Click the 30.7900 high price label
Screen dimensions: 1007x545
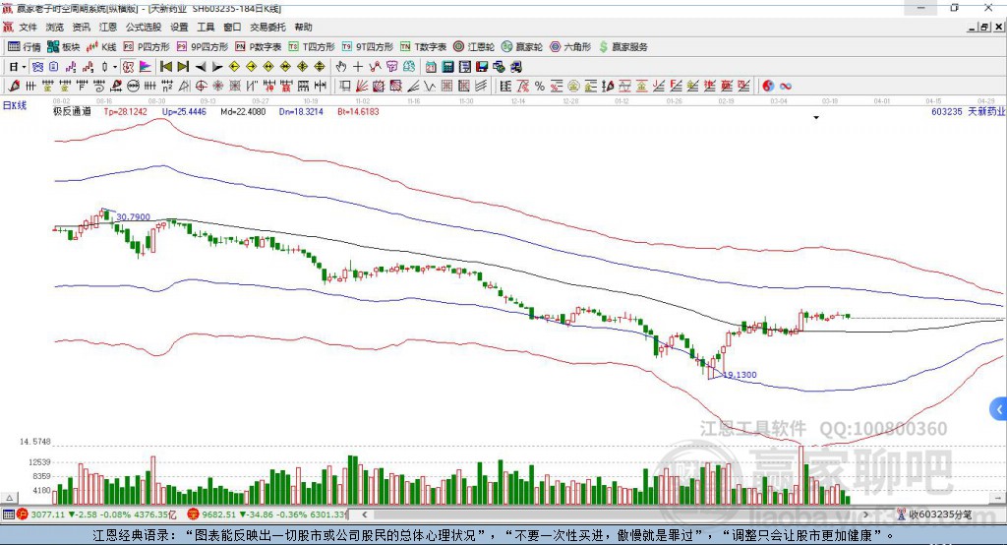pyautogui.click(x=133, y=217)
